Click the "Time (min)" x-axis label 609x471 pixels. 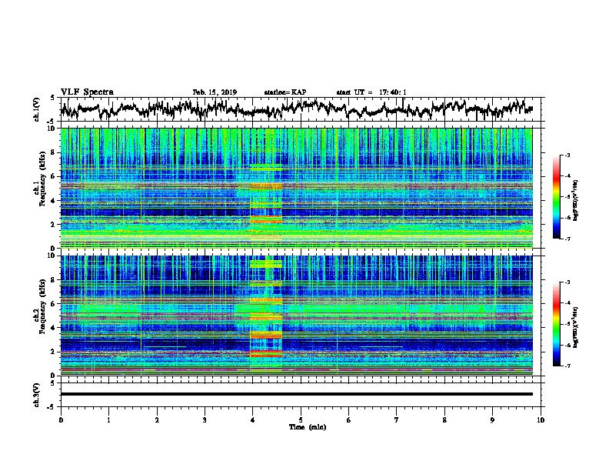(308, 427)
